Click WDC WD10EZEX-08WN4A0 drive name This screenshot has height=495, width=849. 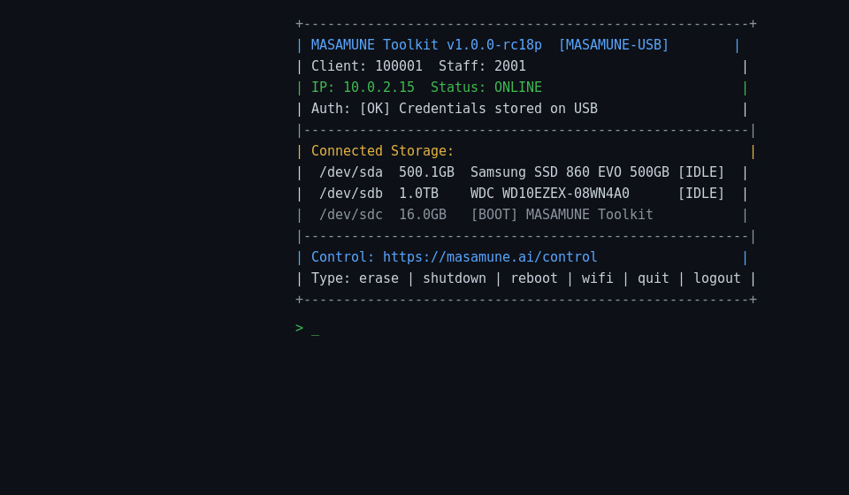click(x=549, y=193)
